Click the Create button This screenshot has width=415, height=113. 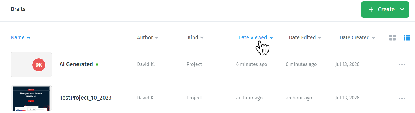385,10
